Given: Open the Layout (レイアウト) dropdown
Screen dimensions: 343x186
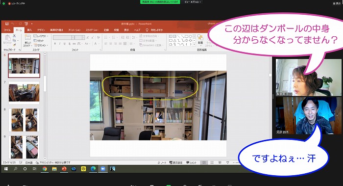Looking at the screenshot, I should [x=41, y=36].
